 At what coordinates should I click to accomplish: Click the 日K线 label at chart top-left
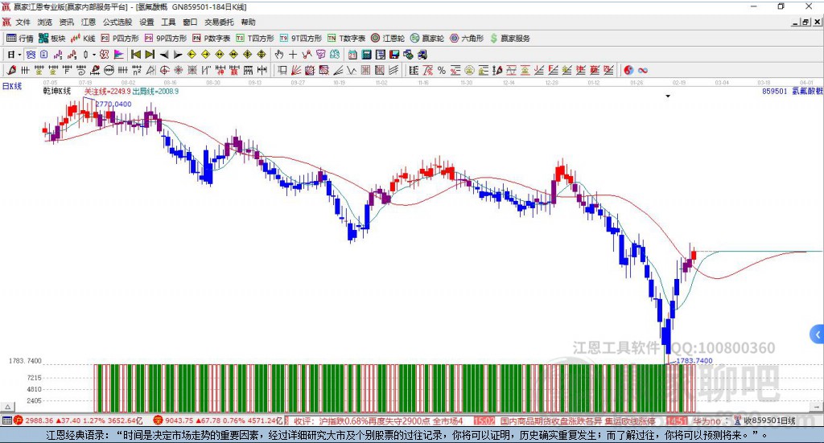12,85
